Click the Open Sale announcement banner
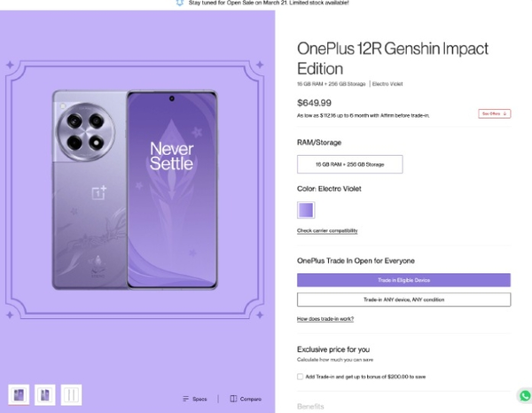 point(262,3)
